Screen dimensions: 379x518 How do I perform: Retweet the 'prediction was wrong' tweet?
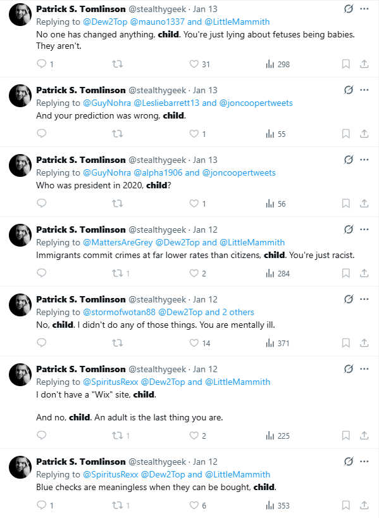(x=118, y=134)
